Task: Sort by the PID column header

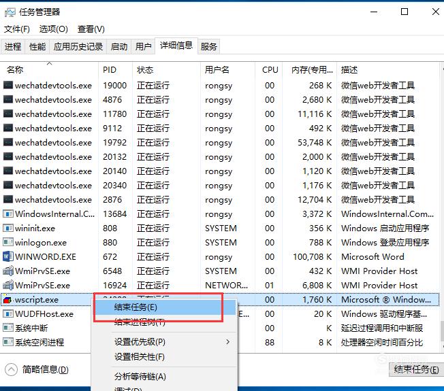Action: [x=115, y=69]
